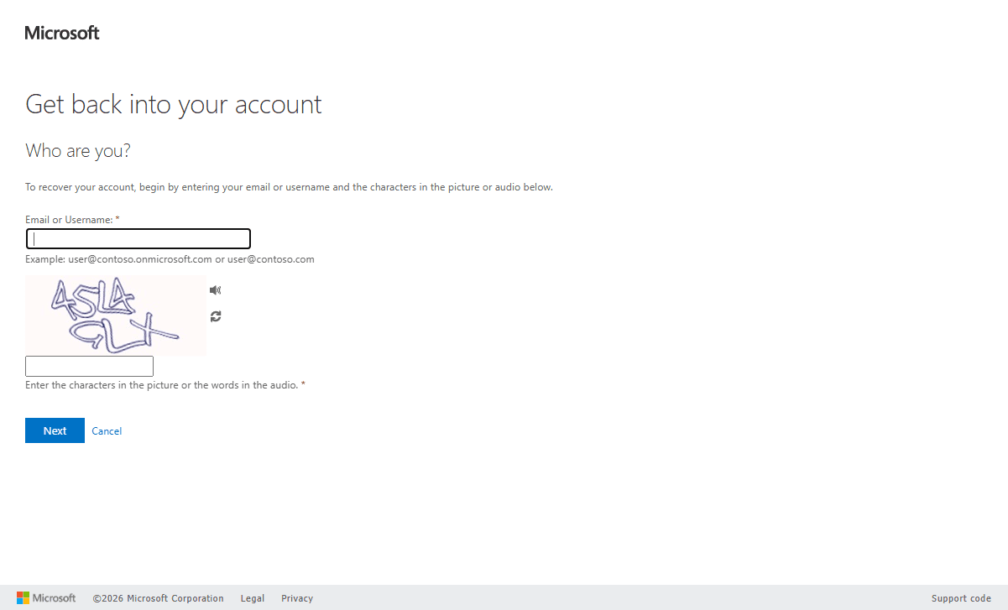This screenshot has width=1008, height=610.
Task: Click the Microsoft logo at the top
Action: click(x=62, y=33)
